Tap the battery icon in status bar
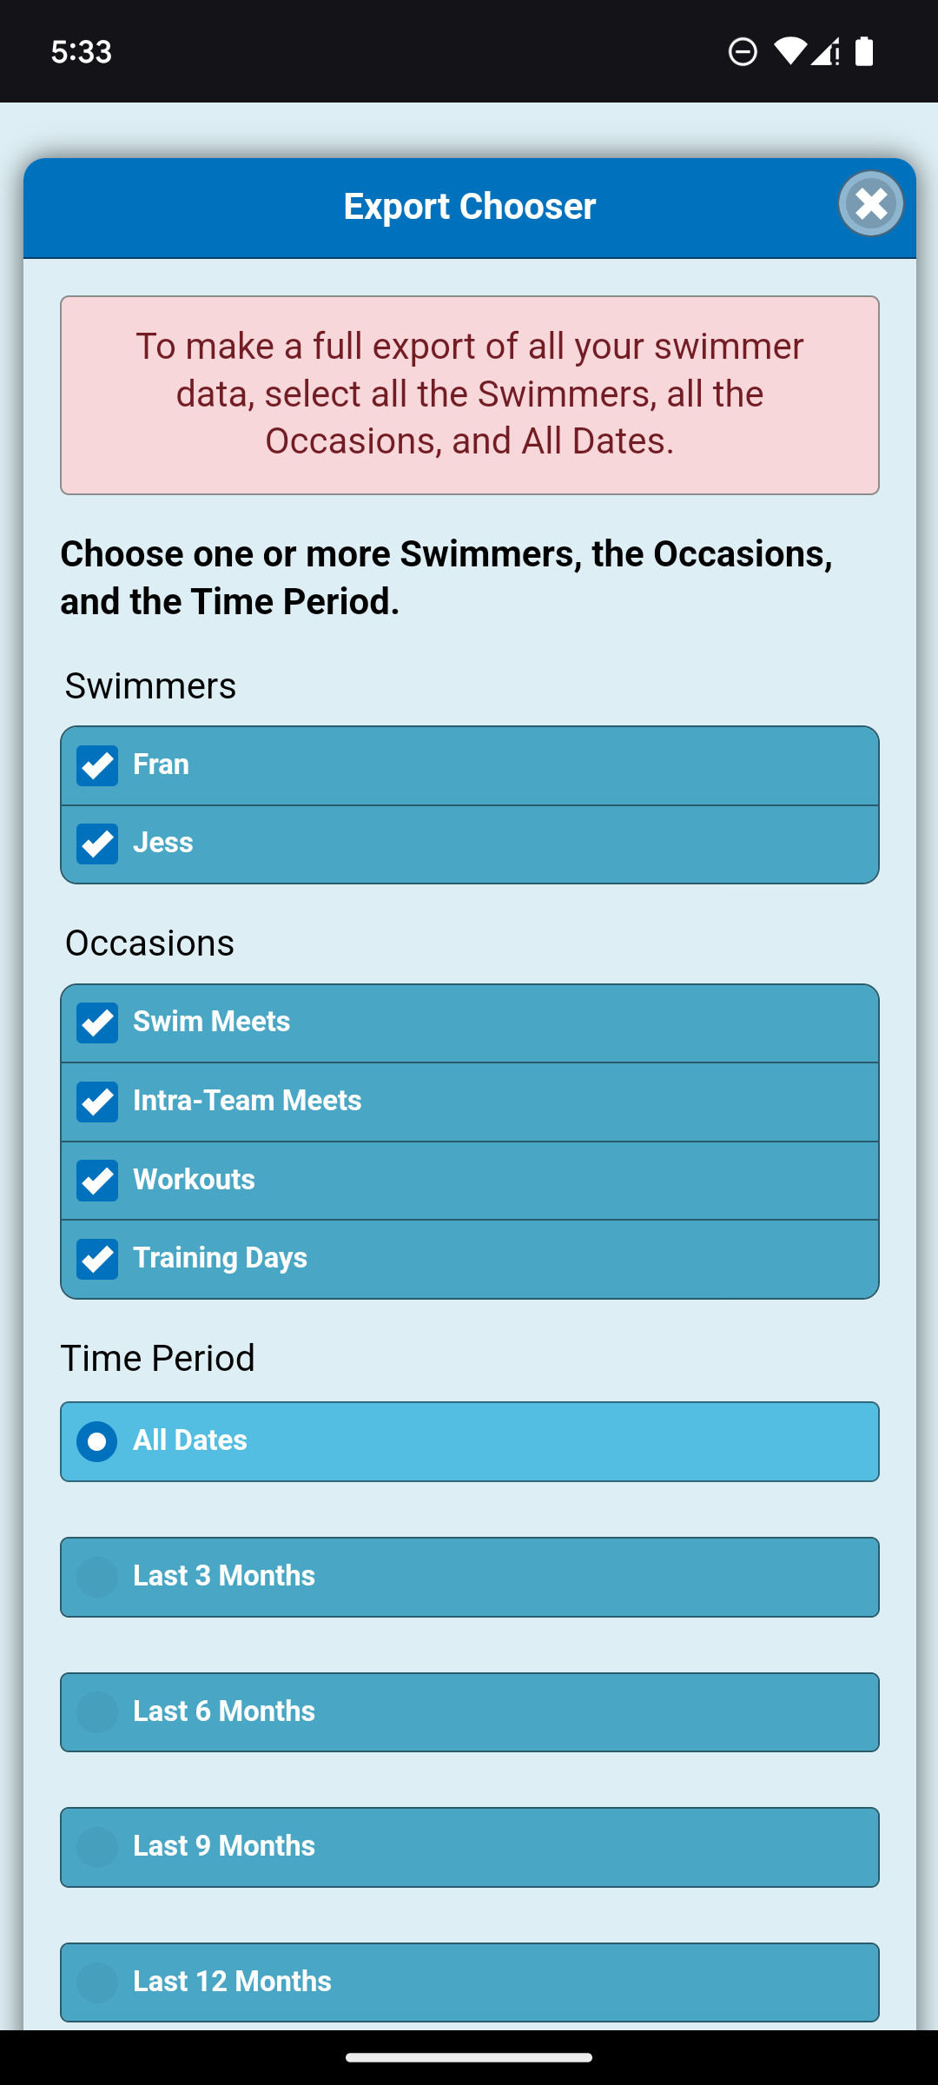938x2085 pixels. coord(864,51)
